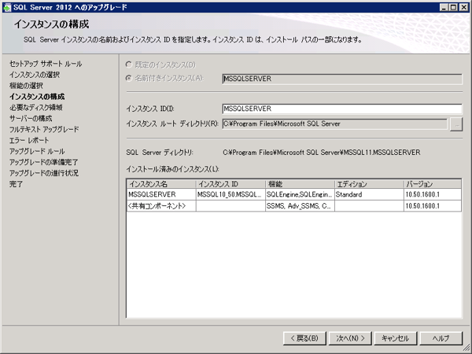Click the インスタンスの選択 step in sidebar

[x=35, y=75]
